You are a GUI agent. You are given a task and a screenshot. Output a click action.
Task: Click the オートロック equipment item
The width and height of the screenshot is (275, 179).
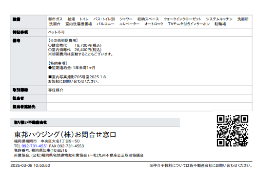click(x=154, y=24)
